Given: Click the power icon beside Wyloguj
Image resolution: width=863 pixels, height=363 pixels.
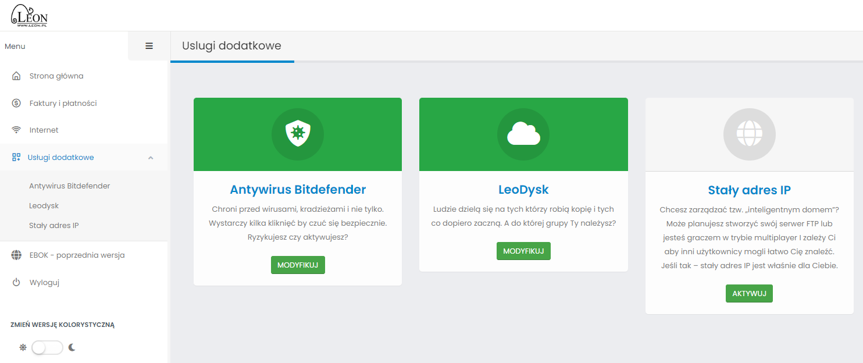Looking at the screenshot, I should (x=16, y=282).
